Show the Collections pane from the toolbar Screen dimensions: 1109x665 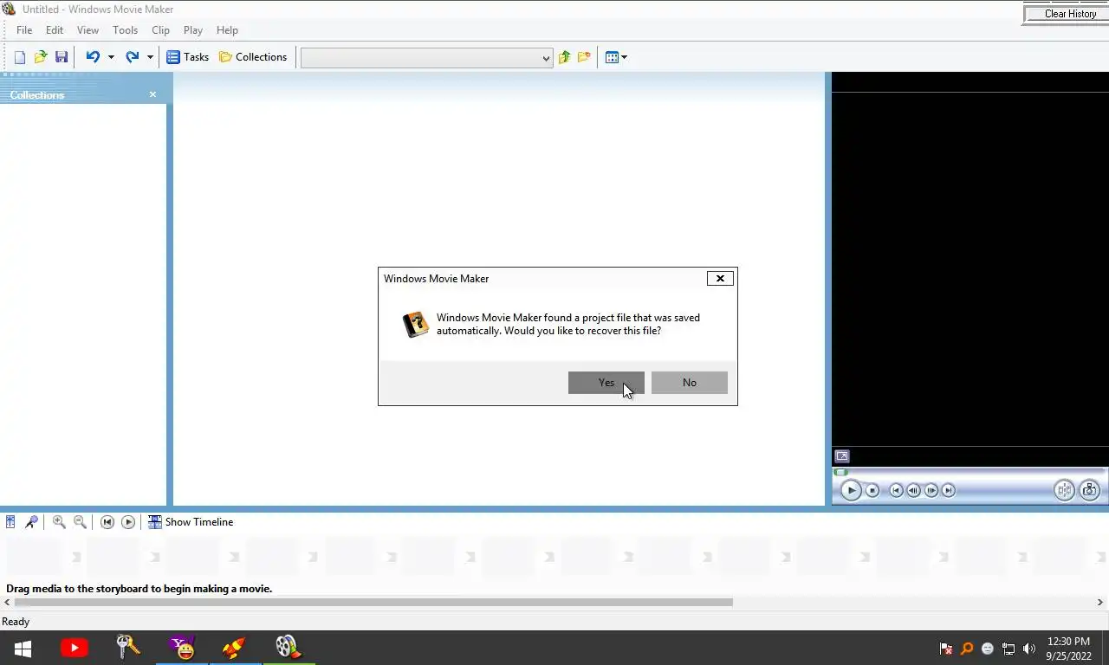(x=252, y=57)
